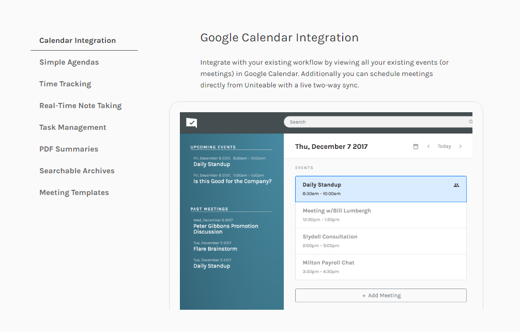The height and width of the screenshot is (332, 520).
Task: Click the 'UPCOMING EVENTS' section label
Action: click(213, 147)
